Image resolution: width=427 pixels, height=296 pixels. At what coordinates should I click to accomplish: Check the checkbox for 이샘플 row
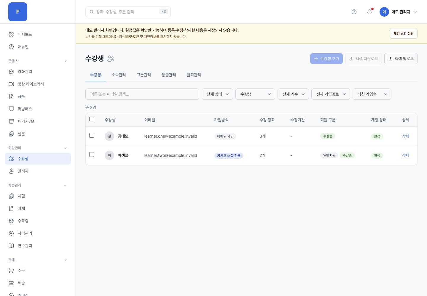point(92,155)
